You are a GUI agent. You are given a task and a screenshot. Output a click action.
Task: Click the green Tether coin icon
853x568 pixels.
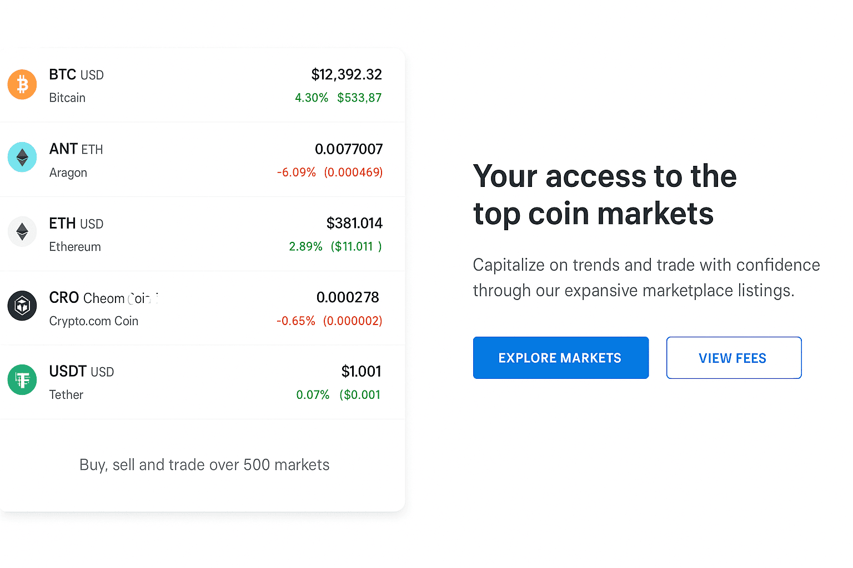tap(22, 380)
